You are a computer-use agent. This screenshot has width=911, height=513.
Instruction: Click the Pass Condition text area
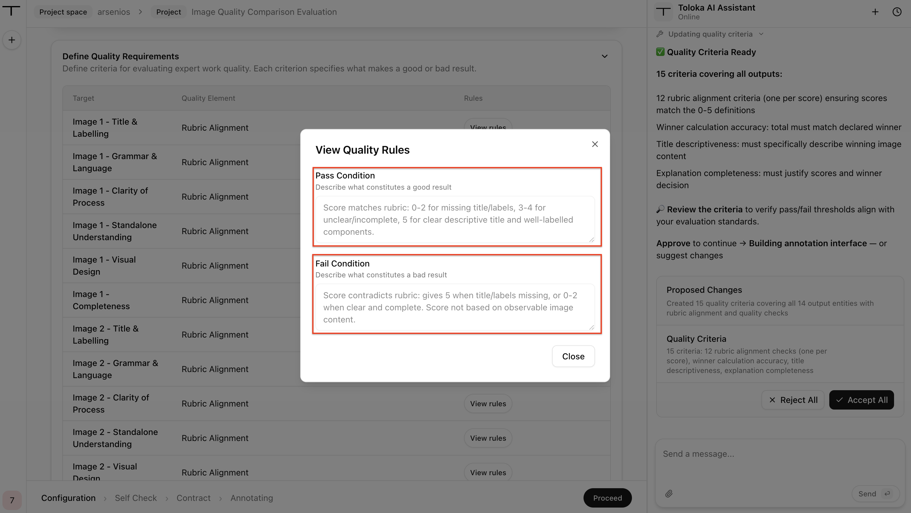point(455,220)
